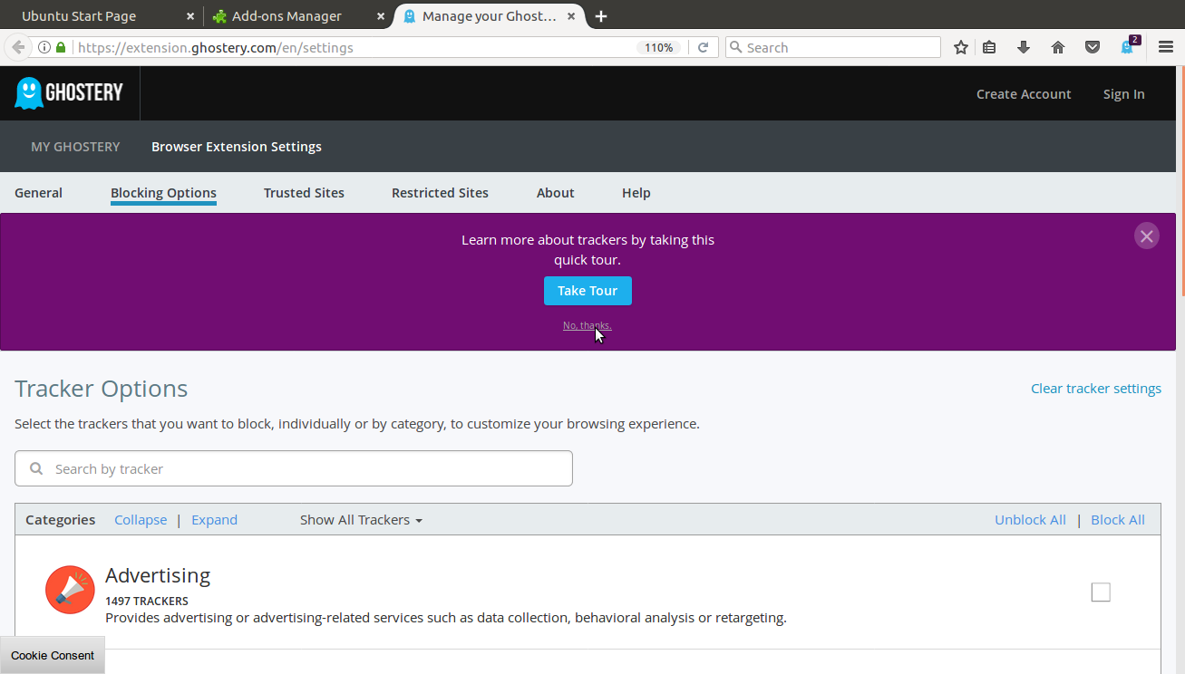Open the Show All Trackers dropdown

click(x=361, y=519)
